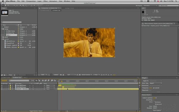Open Spotlight search in macOS menu bar

176,1
